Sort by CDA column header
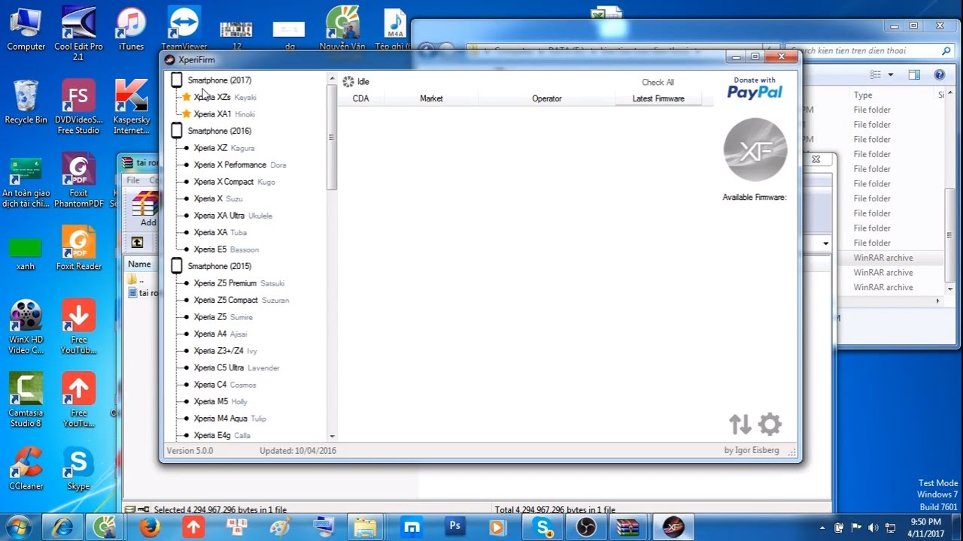 click(x=360, y=98)
